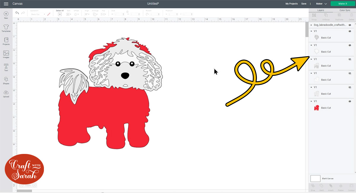
Task: Hide the curly head fur V1 layer
Action: click(x=350, y=31)
